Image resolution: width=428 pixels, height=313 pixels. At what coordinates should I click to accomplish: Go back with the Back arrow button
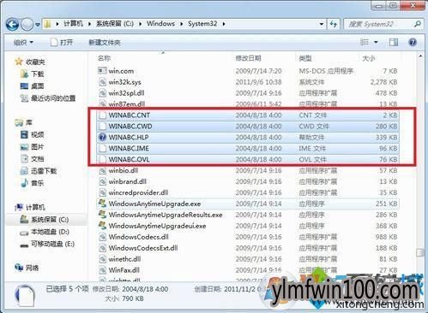click(13, 25)
